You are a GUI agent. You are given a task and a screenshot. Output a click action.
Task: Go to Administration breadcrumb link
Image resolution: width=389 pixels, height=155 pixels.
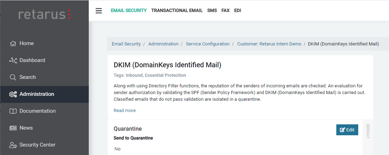163,44
